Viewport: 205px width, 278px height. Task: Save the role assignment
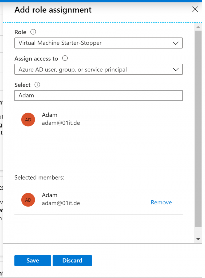pyautogui.click(x=33, y=261)
